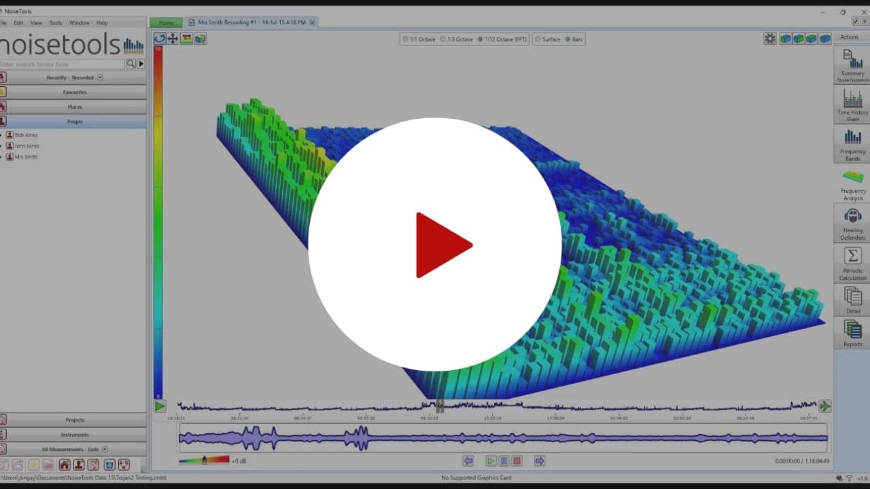Select 1:3 Octave radio button
870x489 pixels.
tap(443, 39)
